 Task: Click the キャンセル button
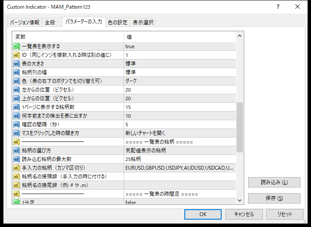coord(244,214)
